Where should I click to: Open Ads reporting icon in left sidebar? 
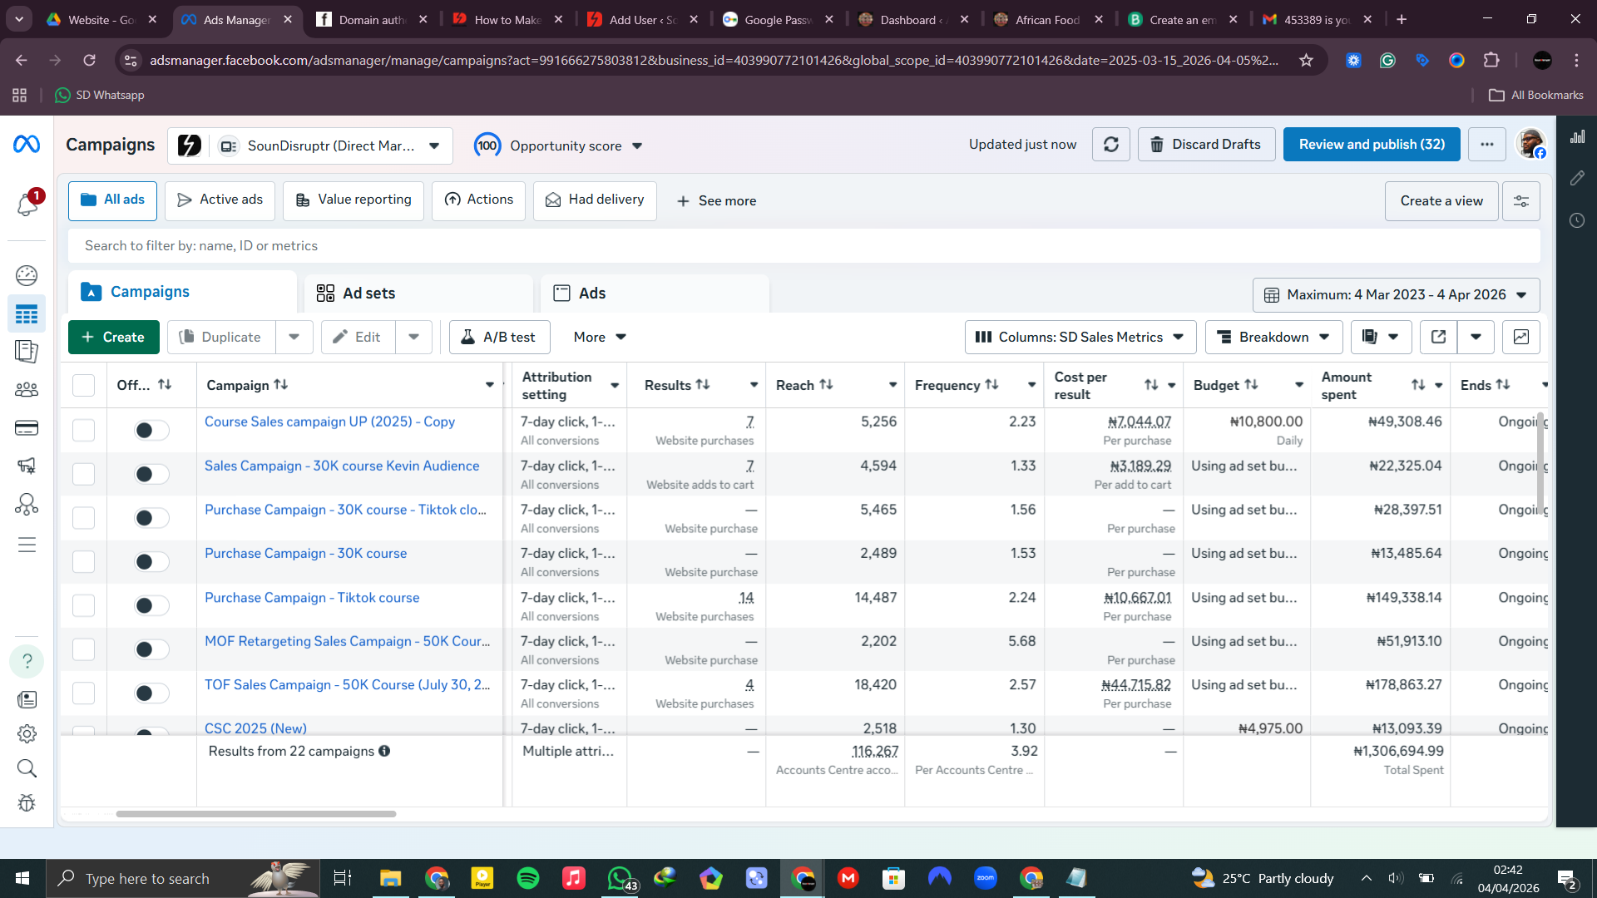27,352
